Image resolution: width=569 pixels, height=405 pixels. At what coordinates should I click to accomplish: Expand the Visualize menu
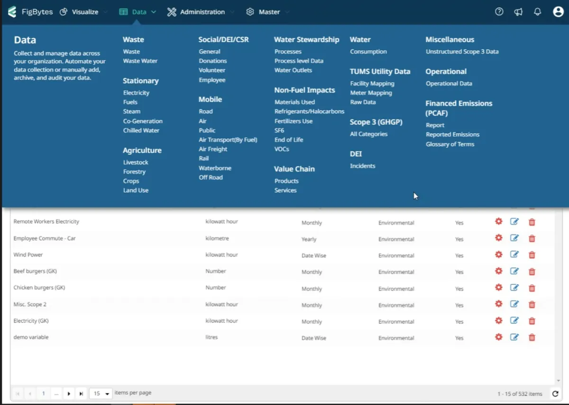[83, 12]
